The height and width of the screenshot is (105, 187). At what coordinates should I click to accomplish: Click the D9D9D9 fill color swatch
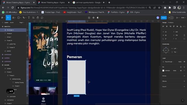point(163,71)
